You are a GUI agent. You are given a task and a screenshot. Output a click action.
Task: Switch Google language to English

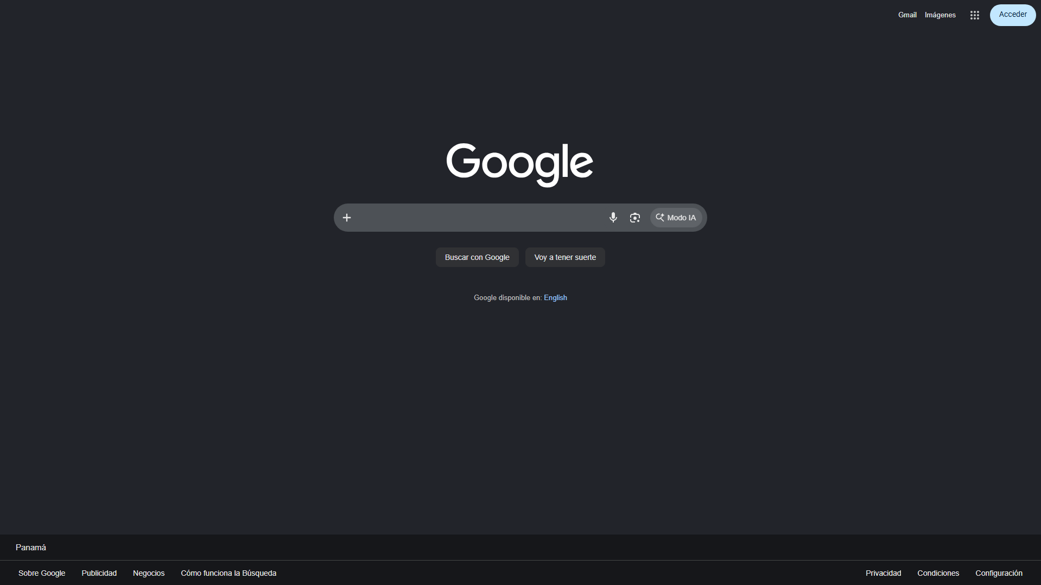pyautogui.click(x=555, y=297)
